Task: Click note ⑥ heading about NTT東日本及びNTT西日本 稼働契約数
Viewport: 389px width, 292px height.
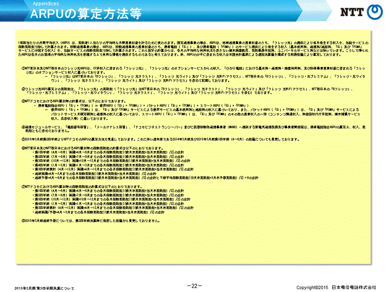Action: pos(92,148)
